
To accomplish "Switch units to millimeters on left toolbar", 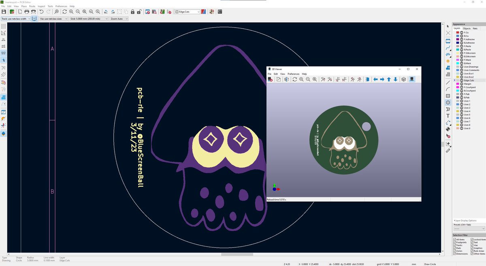I will pos(3,53).
